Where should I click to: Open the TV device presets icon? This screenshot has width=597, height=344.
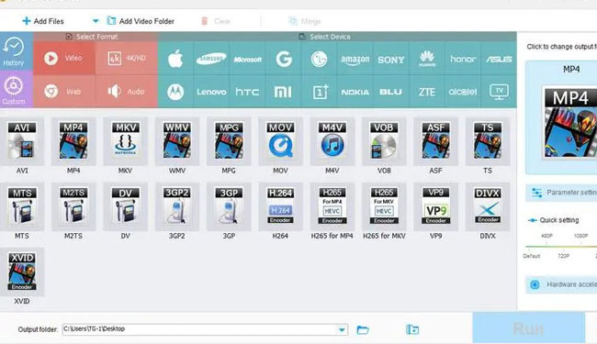[499, 92]
